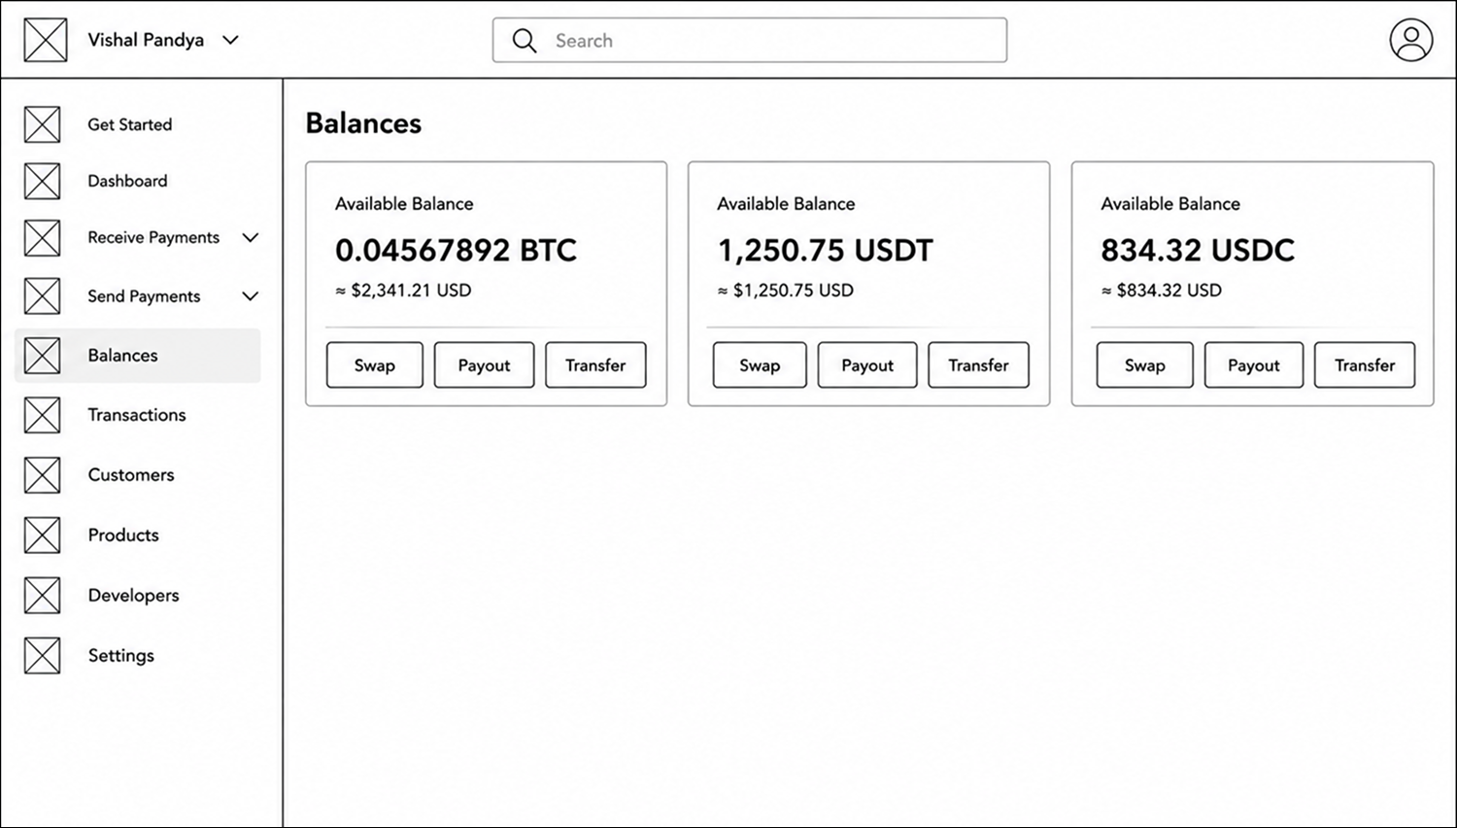Payout from the USDT balance
Image resolution: width=1457 pixels, height=828 pixels.
[867, 365]
